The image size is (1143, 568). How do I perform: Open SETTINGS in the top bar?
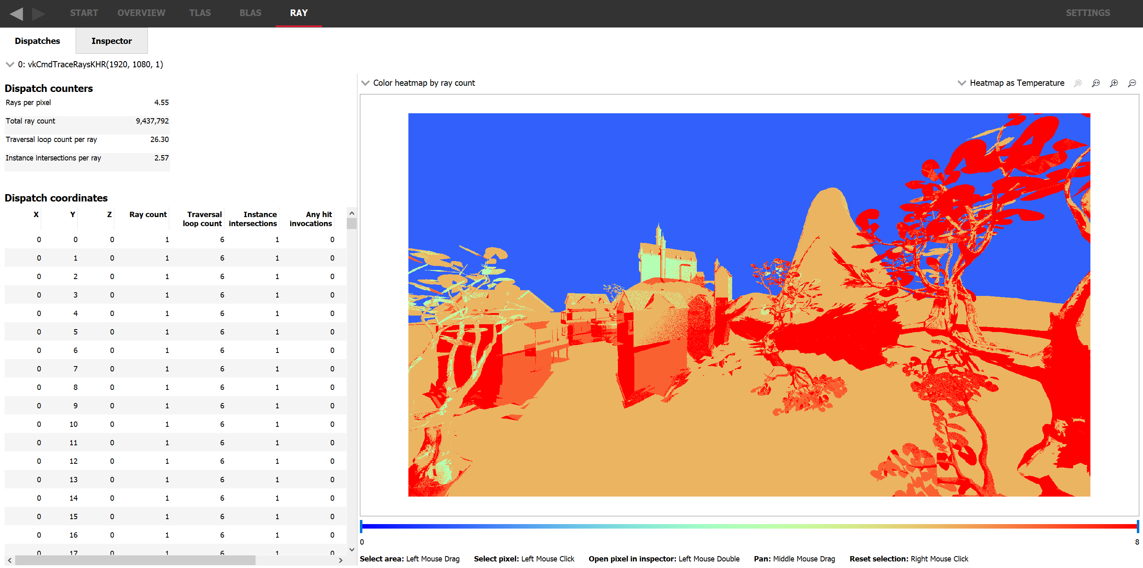pyautogui.click(x=1088, y=13)
